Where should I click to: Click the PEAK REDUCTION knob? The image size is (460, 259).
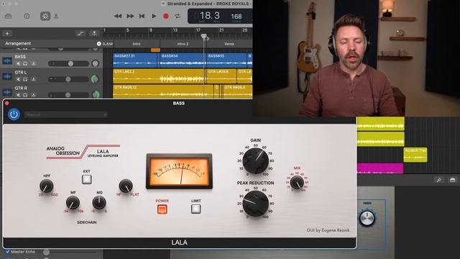click(x=256, y=204)
